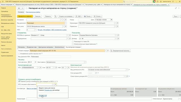
Task: Open МОЛ/Место хранения record via open icon
Action: tap(70, 35)
